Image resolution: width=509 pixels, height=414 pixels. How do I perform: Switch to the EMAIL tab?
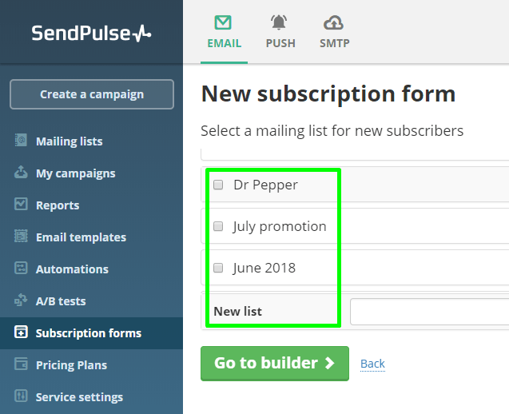coord(224,32)
